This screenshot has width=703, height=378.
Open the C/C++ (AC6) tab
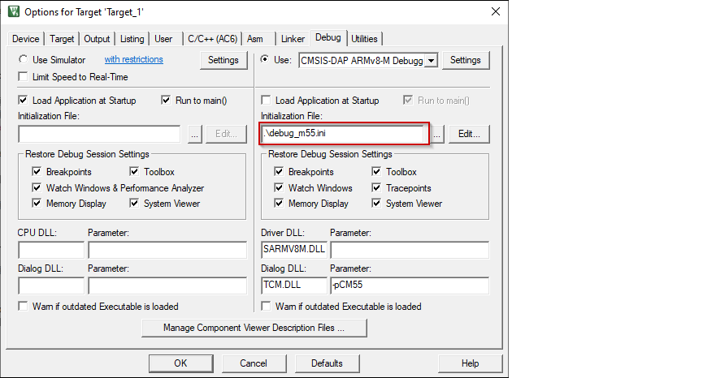click(x=212, y=39)
